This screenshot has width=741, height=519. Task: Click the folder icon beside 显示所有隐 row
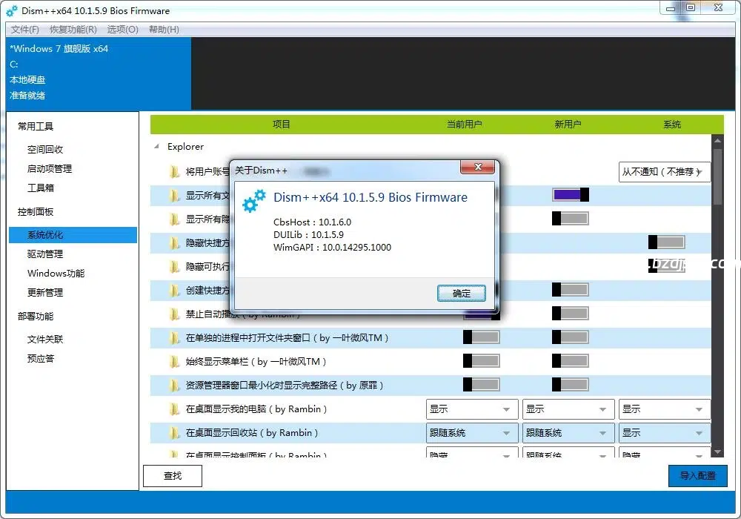(174, 219)
